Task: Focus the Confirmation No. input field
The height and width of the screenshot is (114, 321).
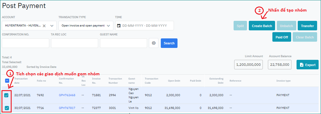Action: point(26,43)
